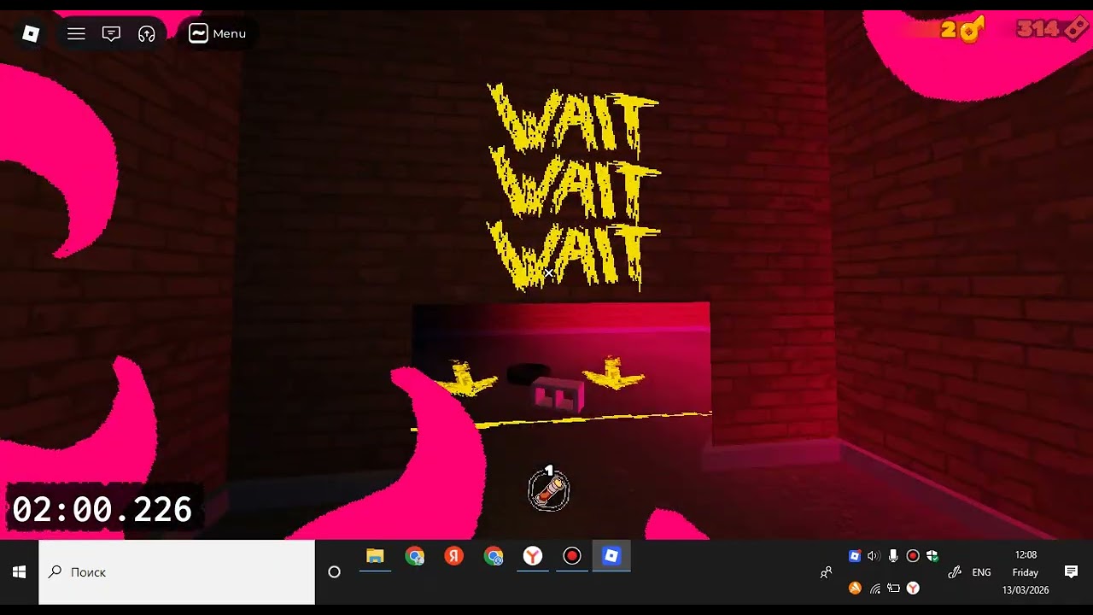Viewport: 1093px width, 615px height.
Task: Click the microphone tray icon
Action: pos(893,556)
